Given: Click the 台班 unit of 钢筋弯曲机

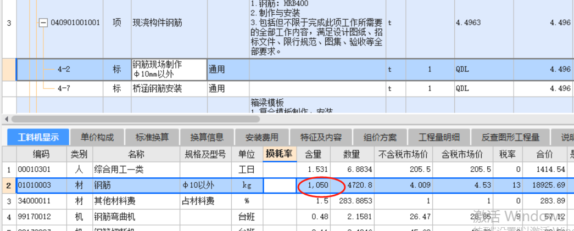Looking at the screenshot, I should click(247, 217).
